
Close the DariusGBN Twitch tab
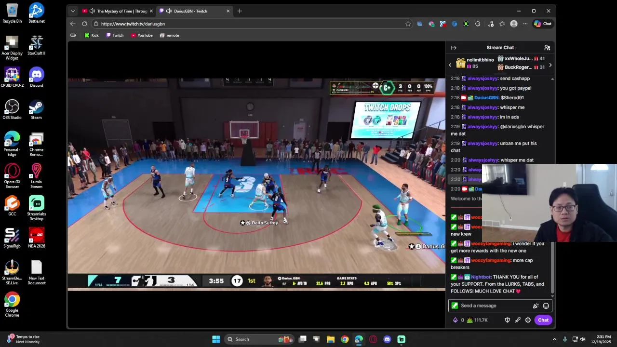point(228,11)
